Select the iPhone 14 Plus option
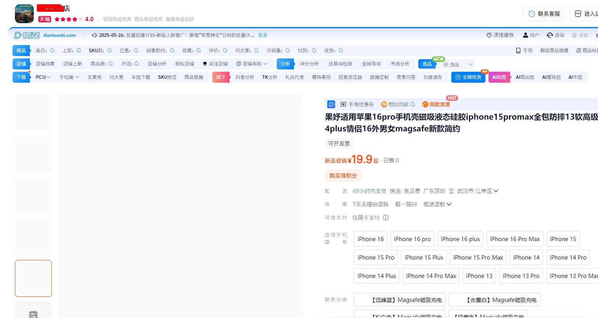The image size is (598, 318). point(377,276)
